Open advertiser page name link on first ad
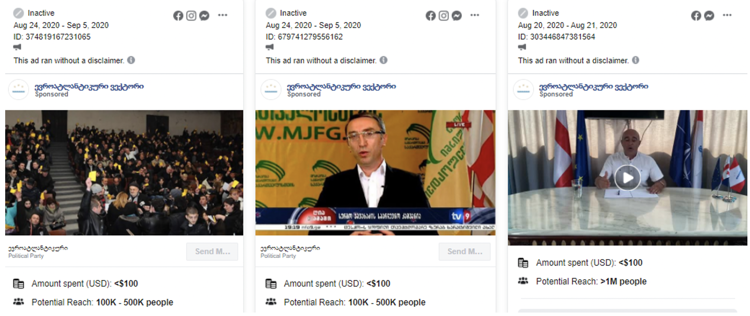 click(x=89, y=86)
